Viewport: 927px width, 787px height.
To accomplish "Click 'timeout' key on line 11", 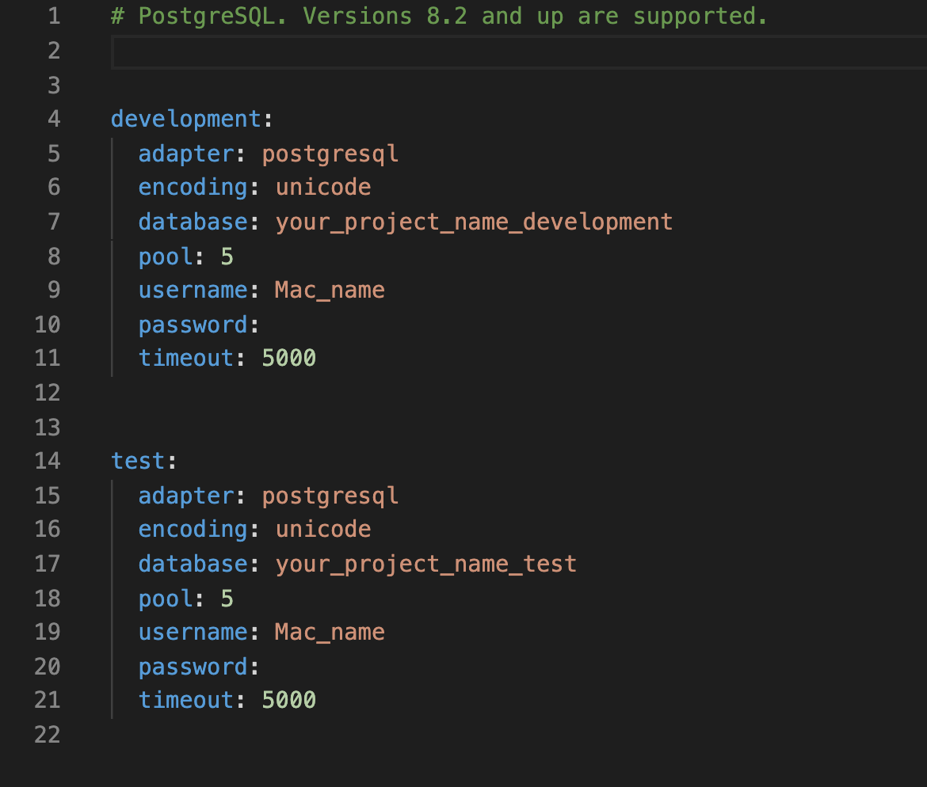I will [x=186, y=359].
